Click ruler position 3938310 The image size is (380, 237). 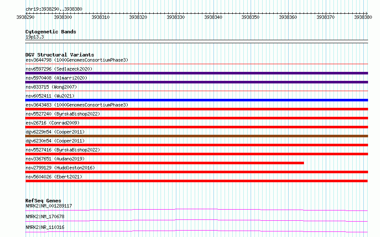[101, 17]
